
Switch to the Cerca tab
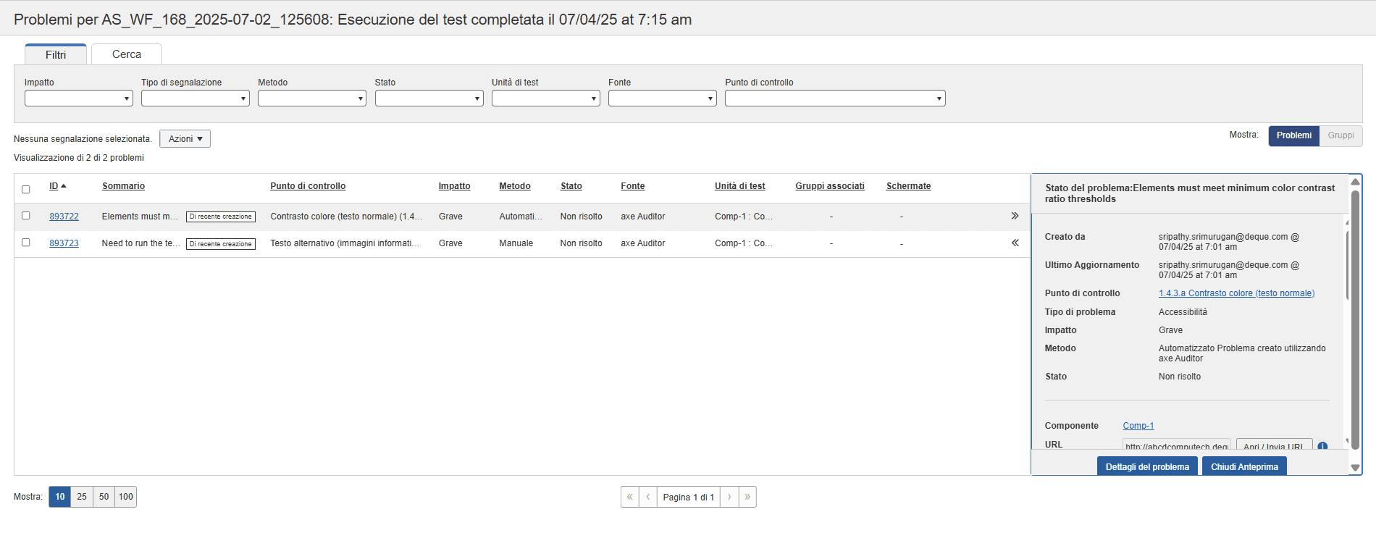click(127, 54)
